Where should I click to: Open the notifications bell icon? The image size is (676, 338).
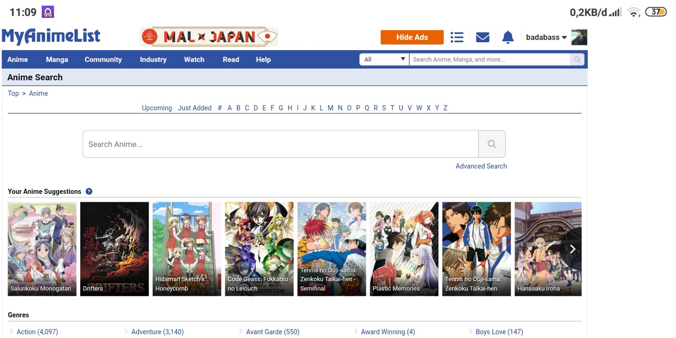(x=508, y=37)
